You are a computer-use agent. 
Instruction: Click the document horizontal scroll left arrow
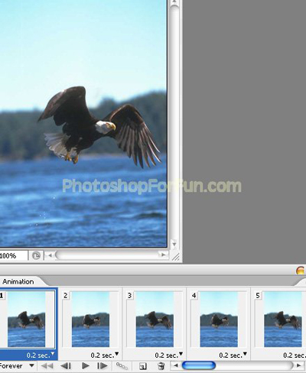coord(50,255)
